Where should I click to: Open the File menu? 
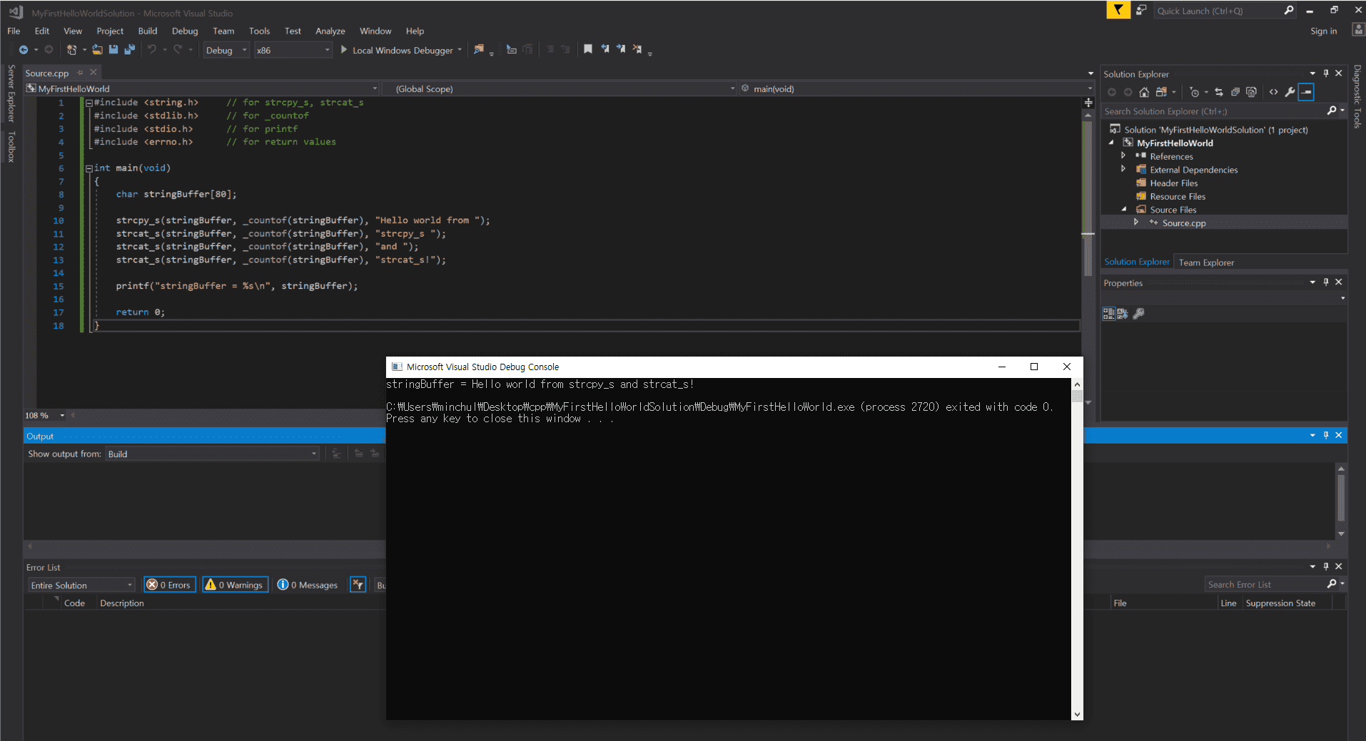(14, 31)
